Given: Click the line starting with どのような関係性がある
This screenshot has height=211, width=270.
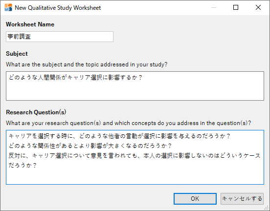Looking at the screenshot, I should pyautogui.click(x=90, y=146).
